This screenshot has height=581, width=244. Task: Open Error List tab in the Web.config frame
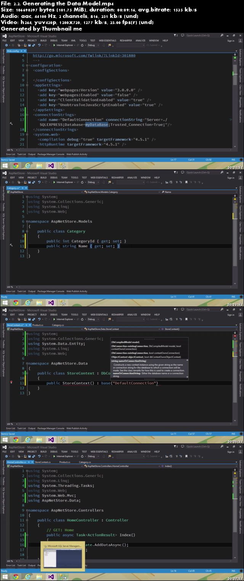click(x=11, y=154)
